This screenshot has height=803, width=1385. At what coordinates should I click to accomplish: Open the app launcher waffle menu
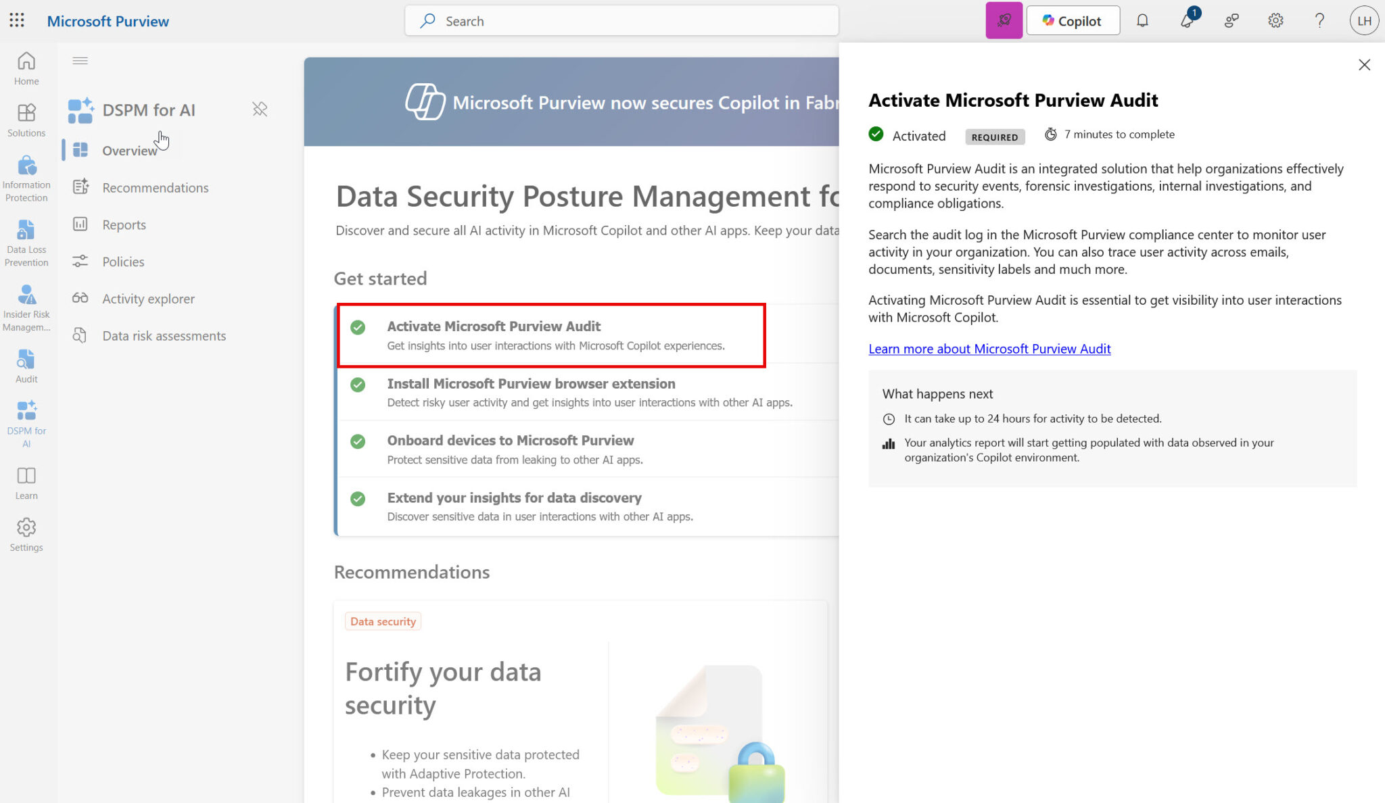pyautogui.click(x=17, y=20)
